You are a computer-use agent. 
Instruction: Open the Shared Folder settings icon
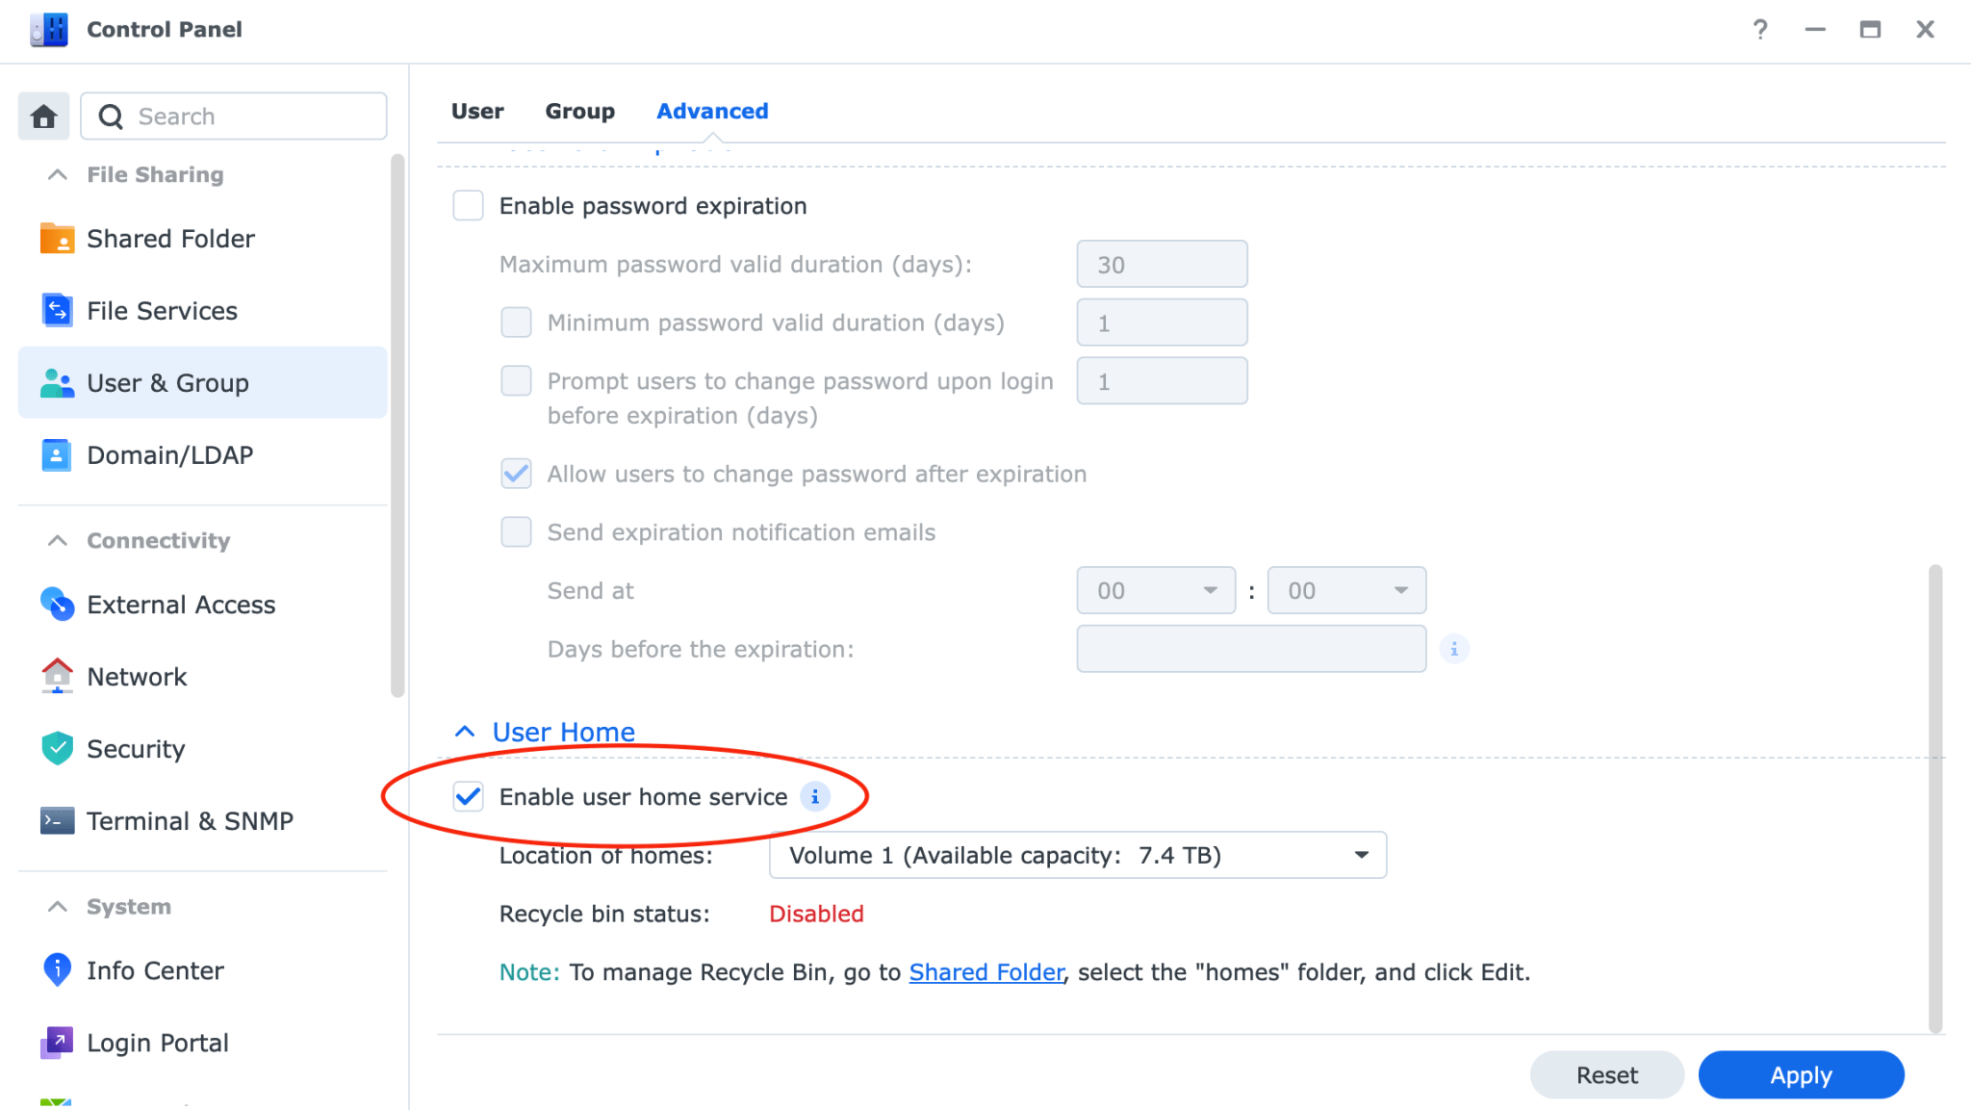[x=58, y=238]
